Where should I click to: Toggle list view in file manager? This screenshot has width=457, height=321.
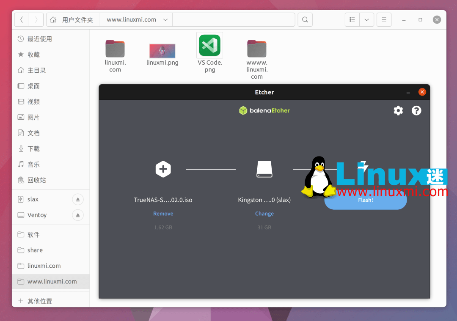(x=352, y=19)
